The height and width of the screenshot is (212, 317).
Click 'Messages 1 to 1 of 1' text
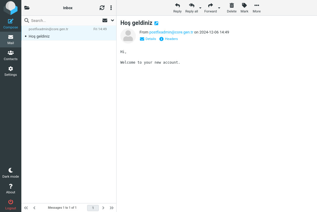tap(62, 208)
